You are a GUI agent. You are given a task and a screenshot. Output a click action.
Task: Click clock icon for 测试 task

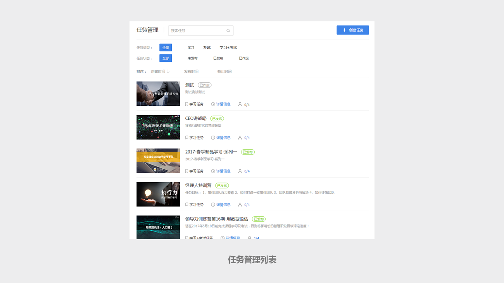tap(213, 104)
